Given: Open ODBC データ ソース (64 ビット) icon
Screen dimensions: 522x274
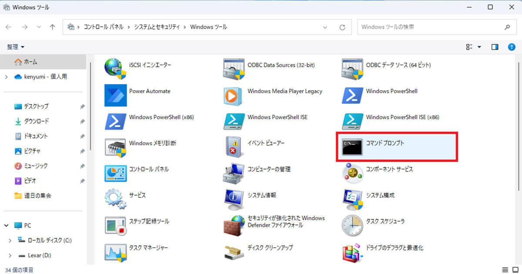Looking at the screenshot, I should tap(352, 69).
